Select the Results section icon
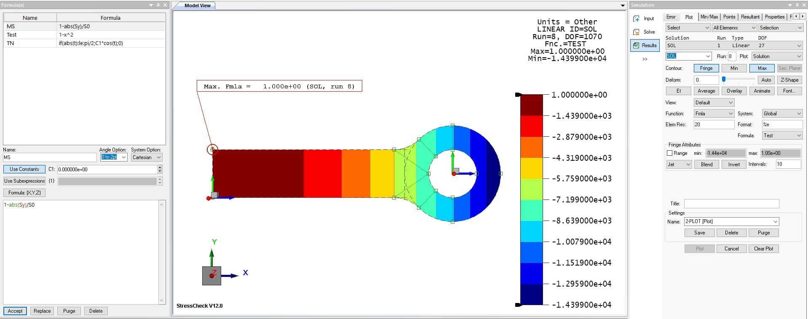Screen dimensions: 808x319 (636, 45)
